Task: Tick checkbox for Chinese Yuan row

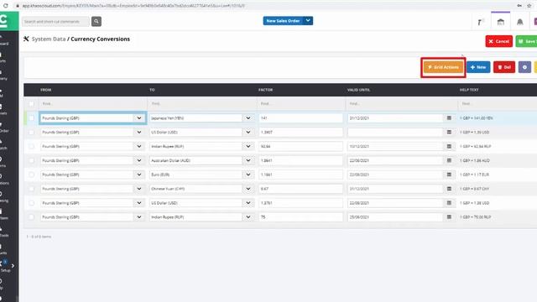Action: pyautogui.click(x=32, y=189)
